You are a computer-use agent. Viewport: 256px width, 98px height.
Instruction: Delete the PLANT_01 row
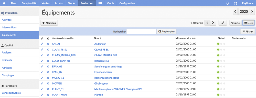pos(48,89)
